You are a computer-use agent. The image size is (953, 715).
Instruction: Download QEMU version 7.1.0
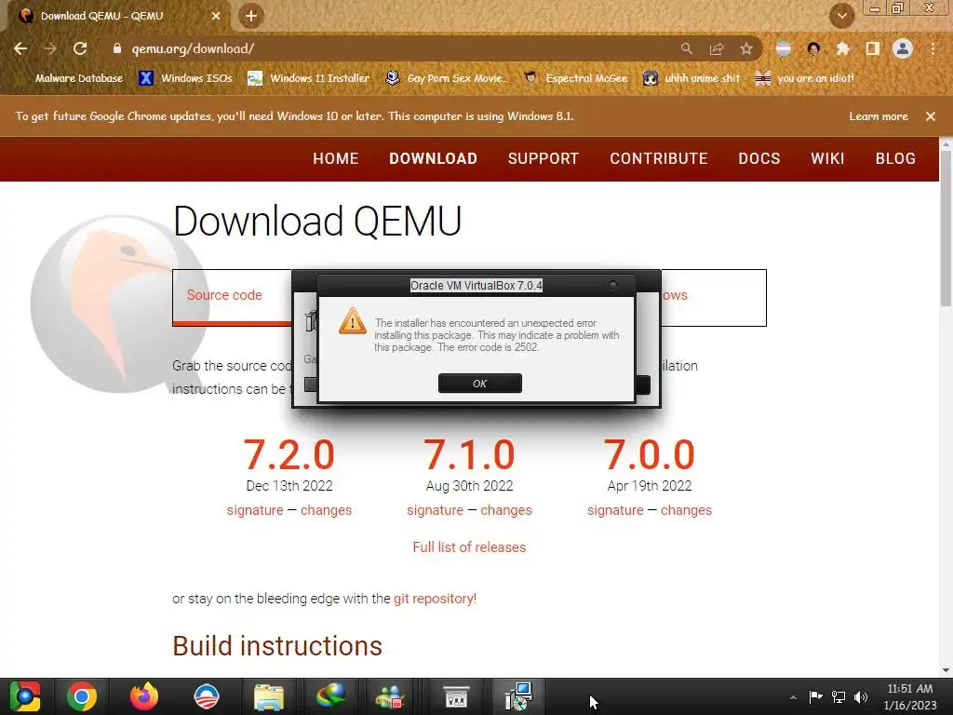[469, 454]
